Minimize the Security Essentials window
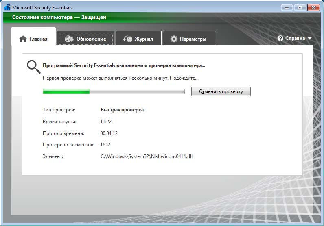The image size is (324, 226). 287,7
